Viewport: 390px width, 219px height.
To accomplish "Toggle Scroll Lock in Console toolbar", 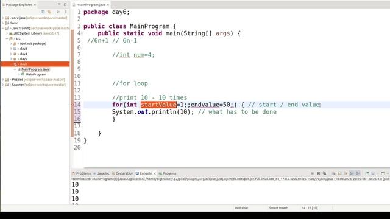I will 339,173.
